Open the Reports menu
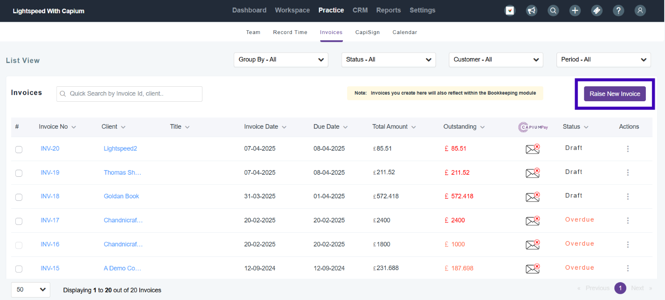 tap(389, 10)
